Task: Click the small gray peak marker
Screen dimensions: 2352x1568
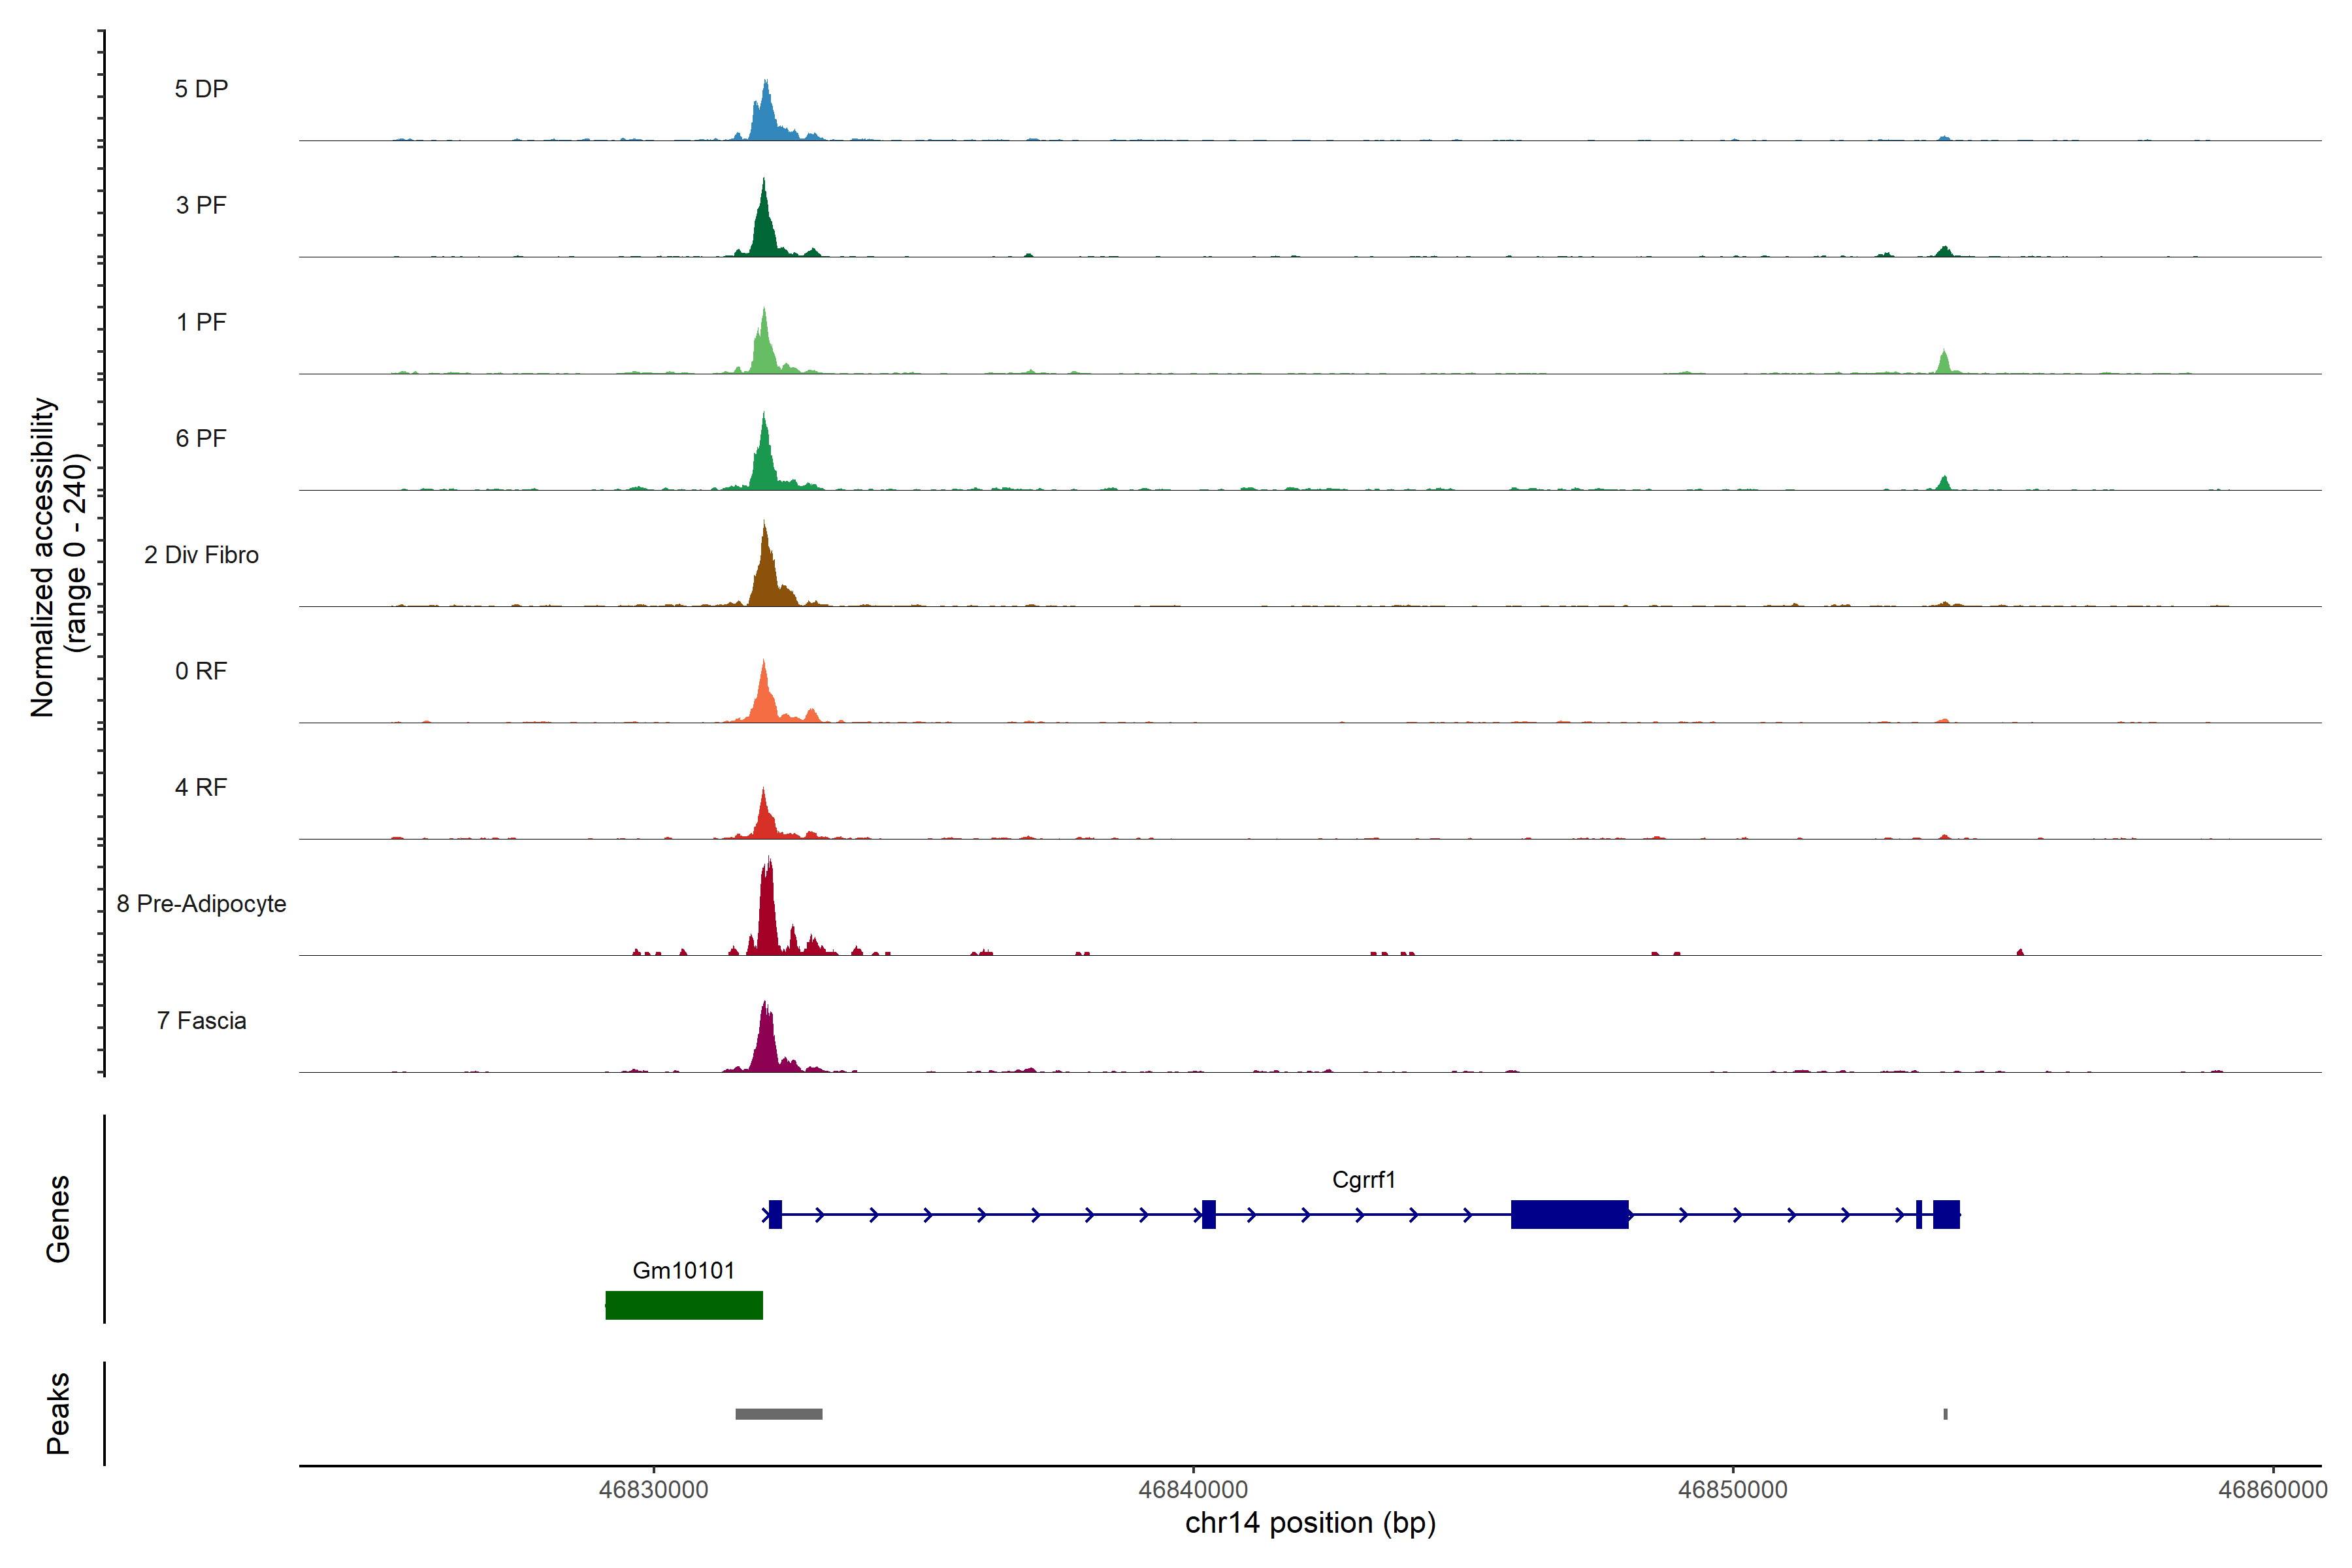Action: tap(1945, 1414)
